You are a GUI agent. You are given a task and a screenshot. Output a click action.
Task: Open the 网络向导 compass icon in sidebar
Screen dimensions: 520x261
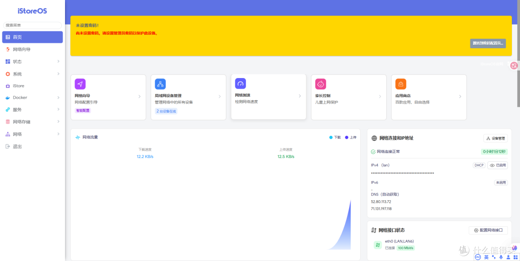point(8,50)
